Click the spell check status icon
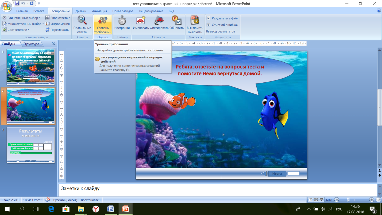Viewport: 382px width, 215px height. (48, 200)
